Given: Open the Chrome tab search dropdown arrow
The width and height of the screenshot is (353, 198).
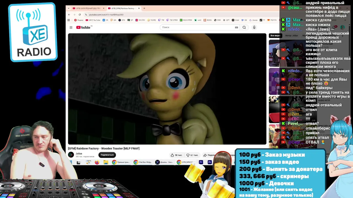Looking at the screenshot, I should 68,8.
